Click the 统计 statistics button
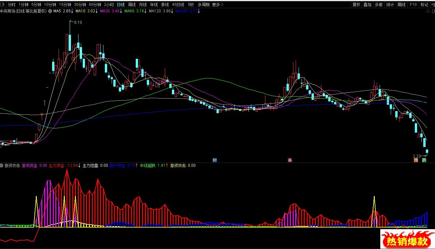435x249 pixels. 390,5
